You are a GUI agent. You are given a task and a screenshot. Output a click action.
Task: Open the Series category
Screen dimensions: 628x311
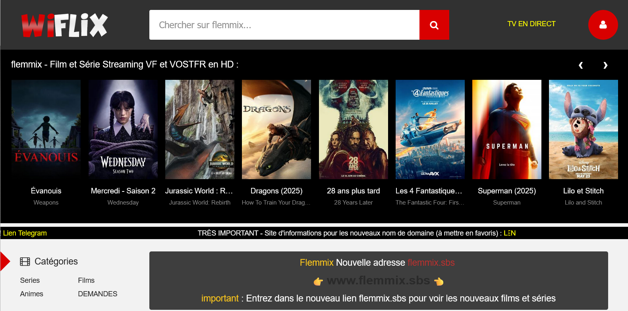(30, 280)
